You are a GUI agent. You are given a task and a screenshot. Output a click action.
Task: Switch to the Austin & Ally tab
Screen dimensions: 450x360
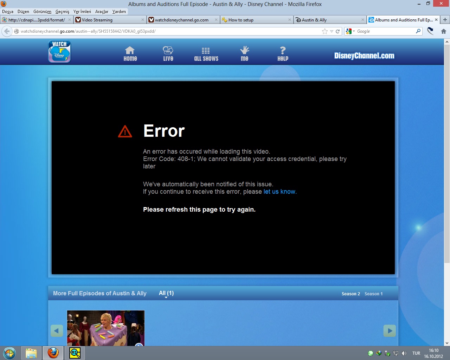(x=330, y=20)
